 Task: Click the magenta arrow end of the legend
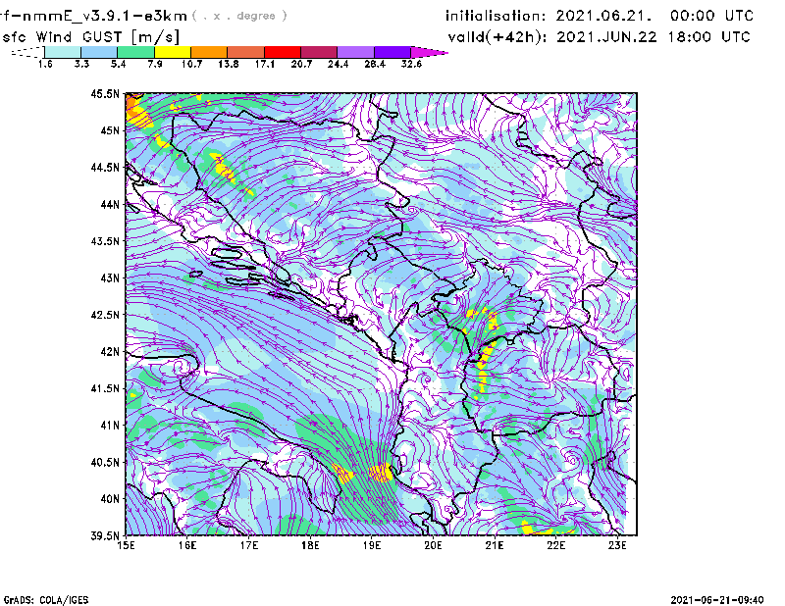click(x=429, y=52)
